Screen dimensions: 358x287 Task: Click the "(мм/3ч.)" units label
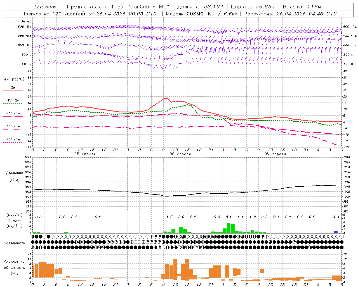14,215
